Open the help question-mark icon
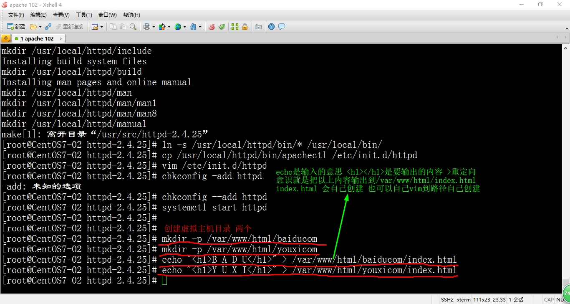 [272, 27]
